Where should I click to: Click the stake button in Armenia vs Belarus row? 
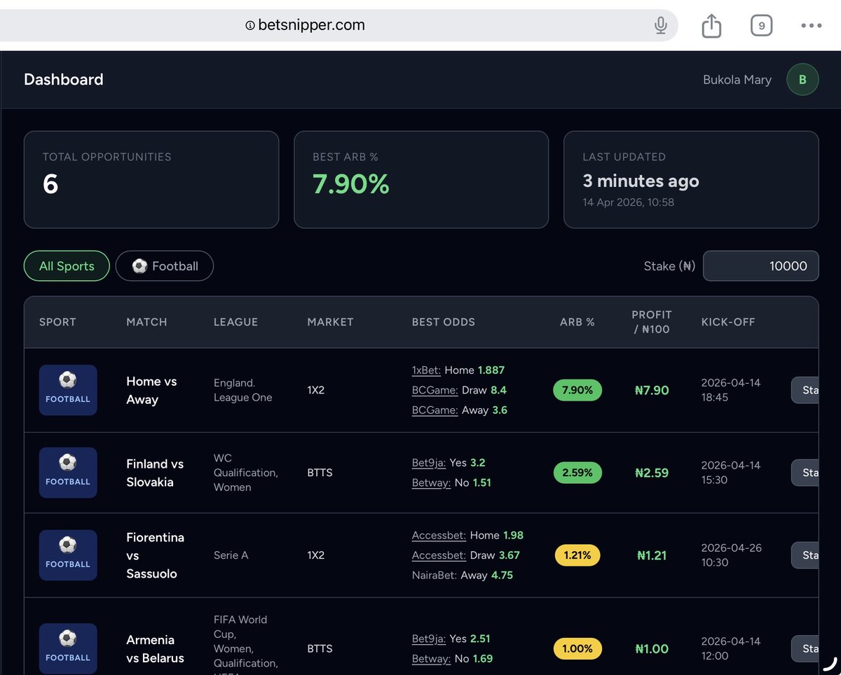(x=805, y=648)
